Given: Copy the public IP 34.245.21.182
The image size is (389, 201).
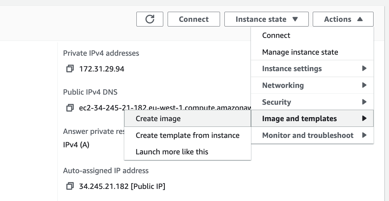Looking at the screenshot, I should (x=70, y=186).
